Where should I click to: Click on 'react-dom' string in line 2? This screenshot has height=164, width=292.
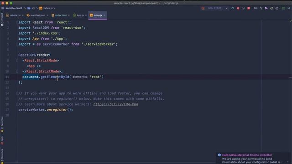pos(72,28)
